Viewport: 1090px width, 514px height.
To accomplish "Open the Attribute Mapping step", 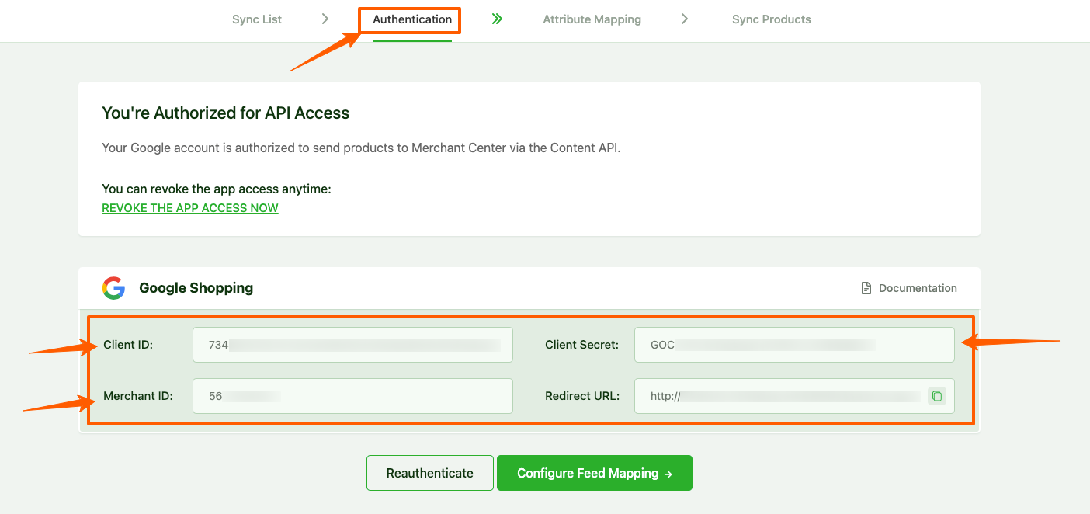I will tap(592, 19).
